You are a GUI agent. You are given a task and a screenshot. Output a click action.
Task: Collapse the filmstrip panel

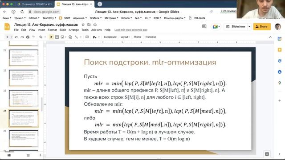(x=41, y=155)
